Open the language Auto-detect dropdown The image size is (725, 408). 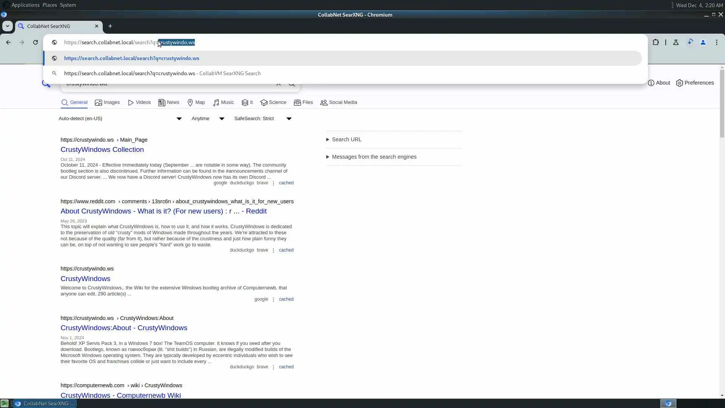120,119
